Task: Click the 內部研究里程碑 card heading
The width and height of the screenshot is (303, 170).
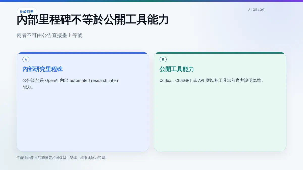Action: tap(43, 69)
